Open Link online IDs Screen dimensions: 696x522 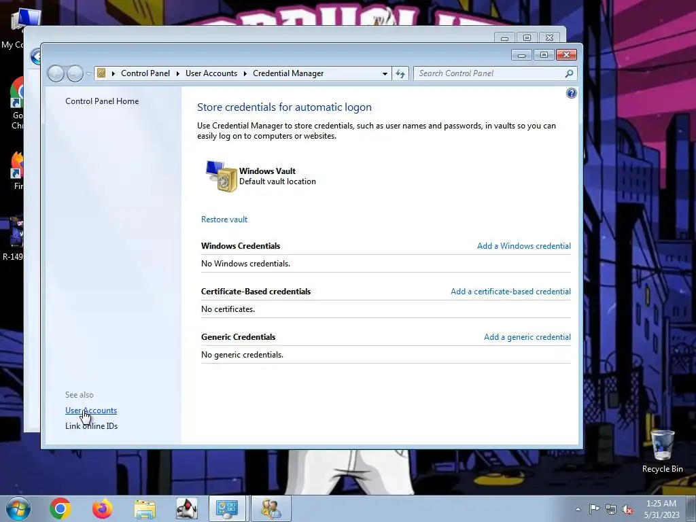click(x=92, y=426)
